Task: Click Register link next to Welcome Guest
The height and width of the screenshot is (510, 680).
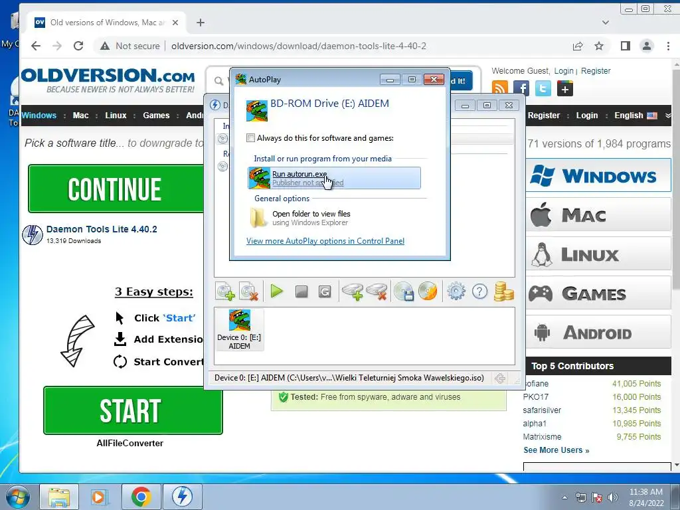Action: click(x=596, y=70)
